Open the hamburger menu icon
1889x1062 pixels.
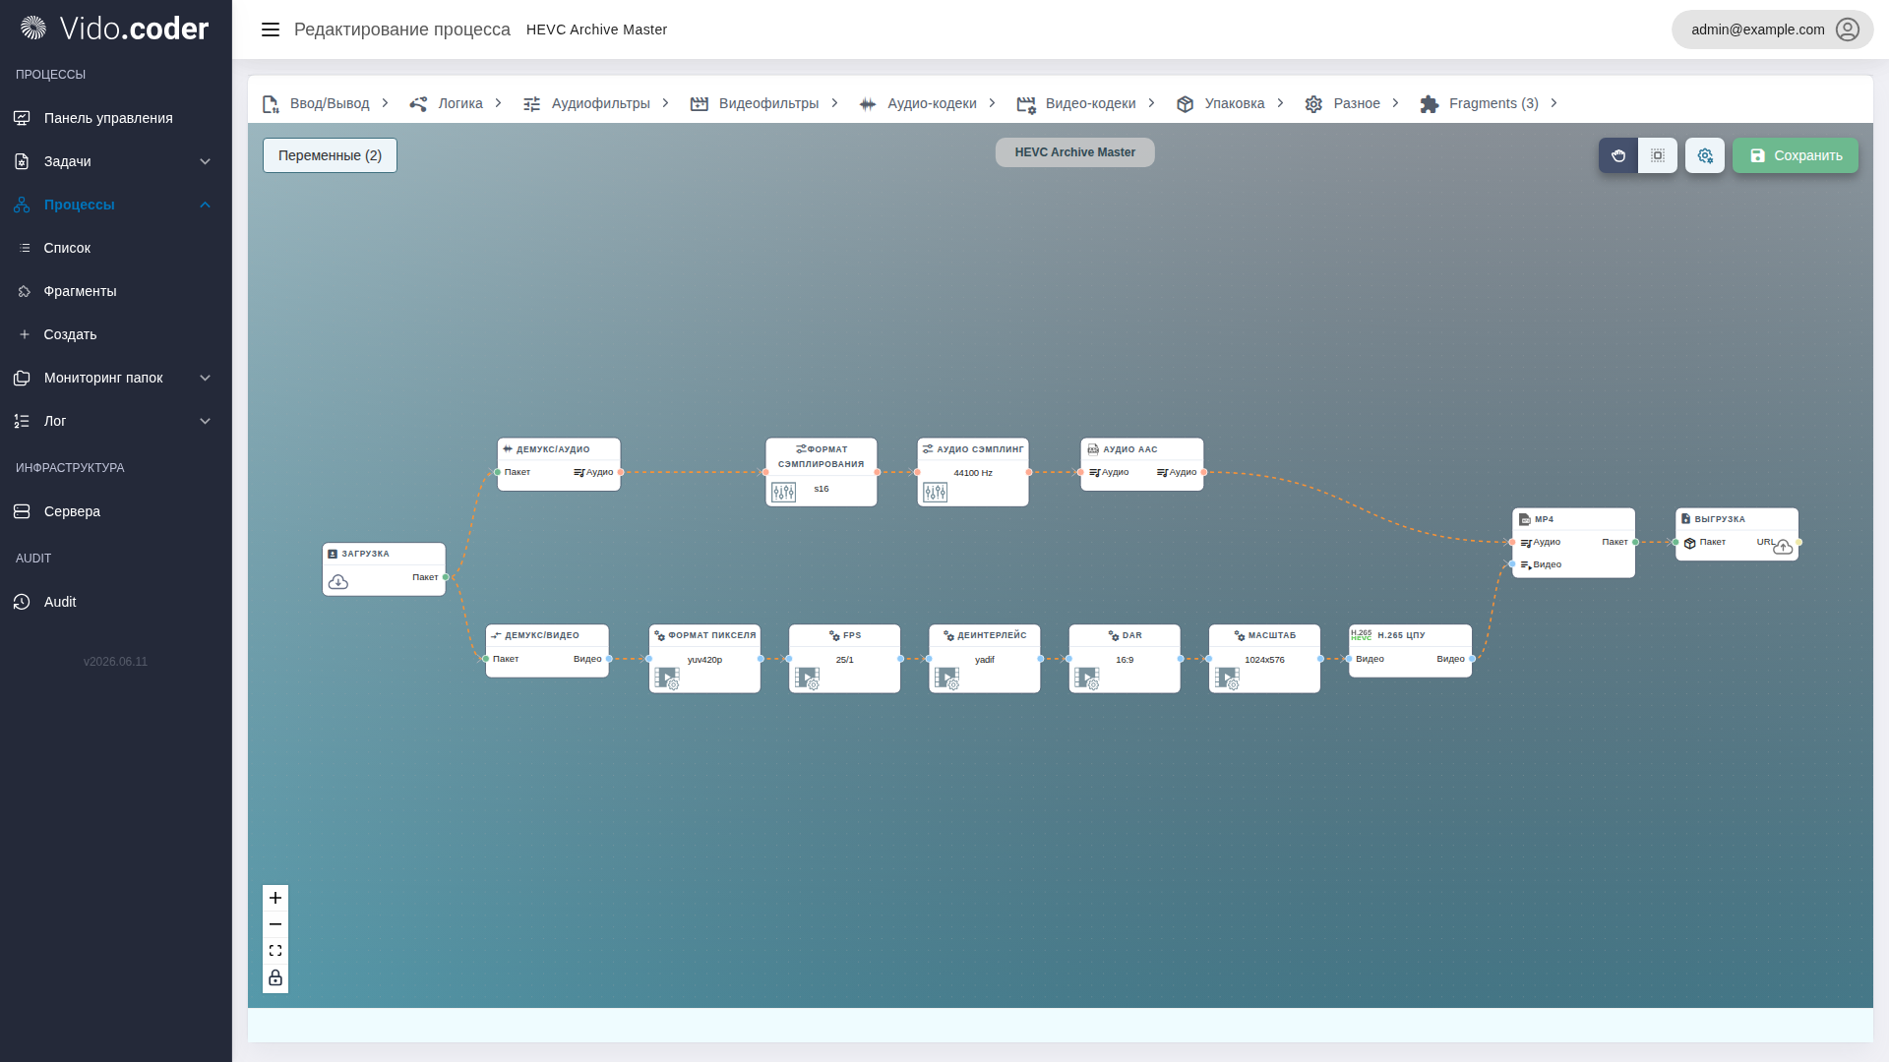[271, 29]
